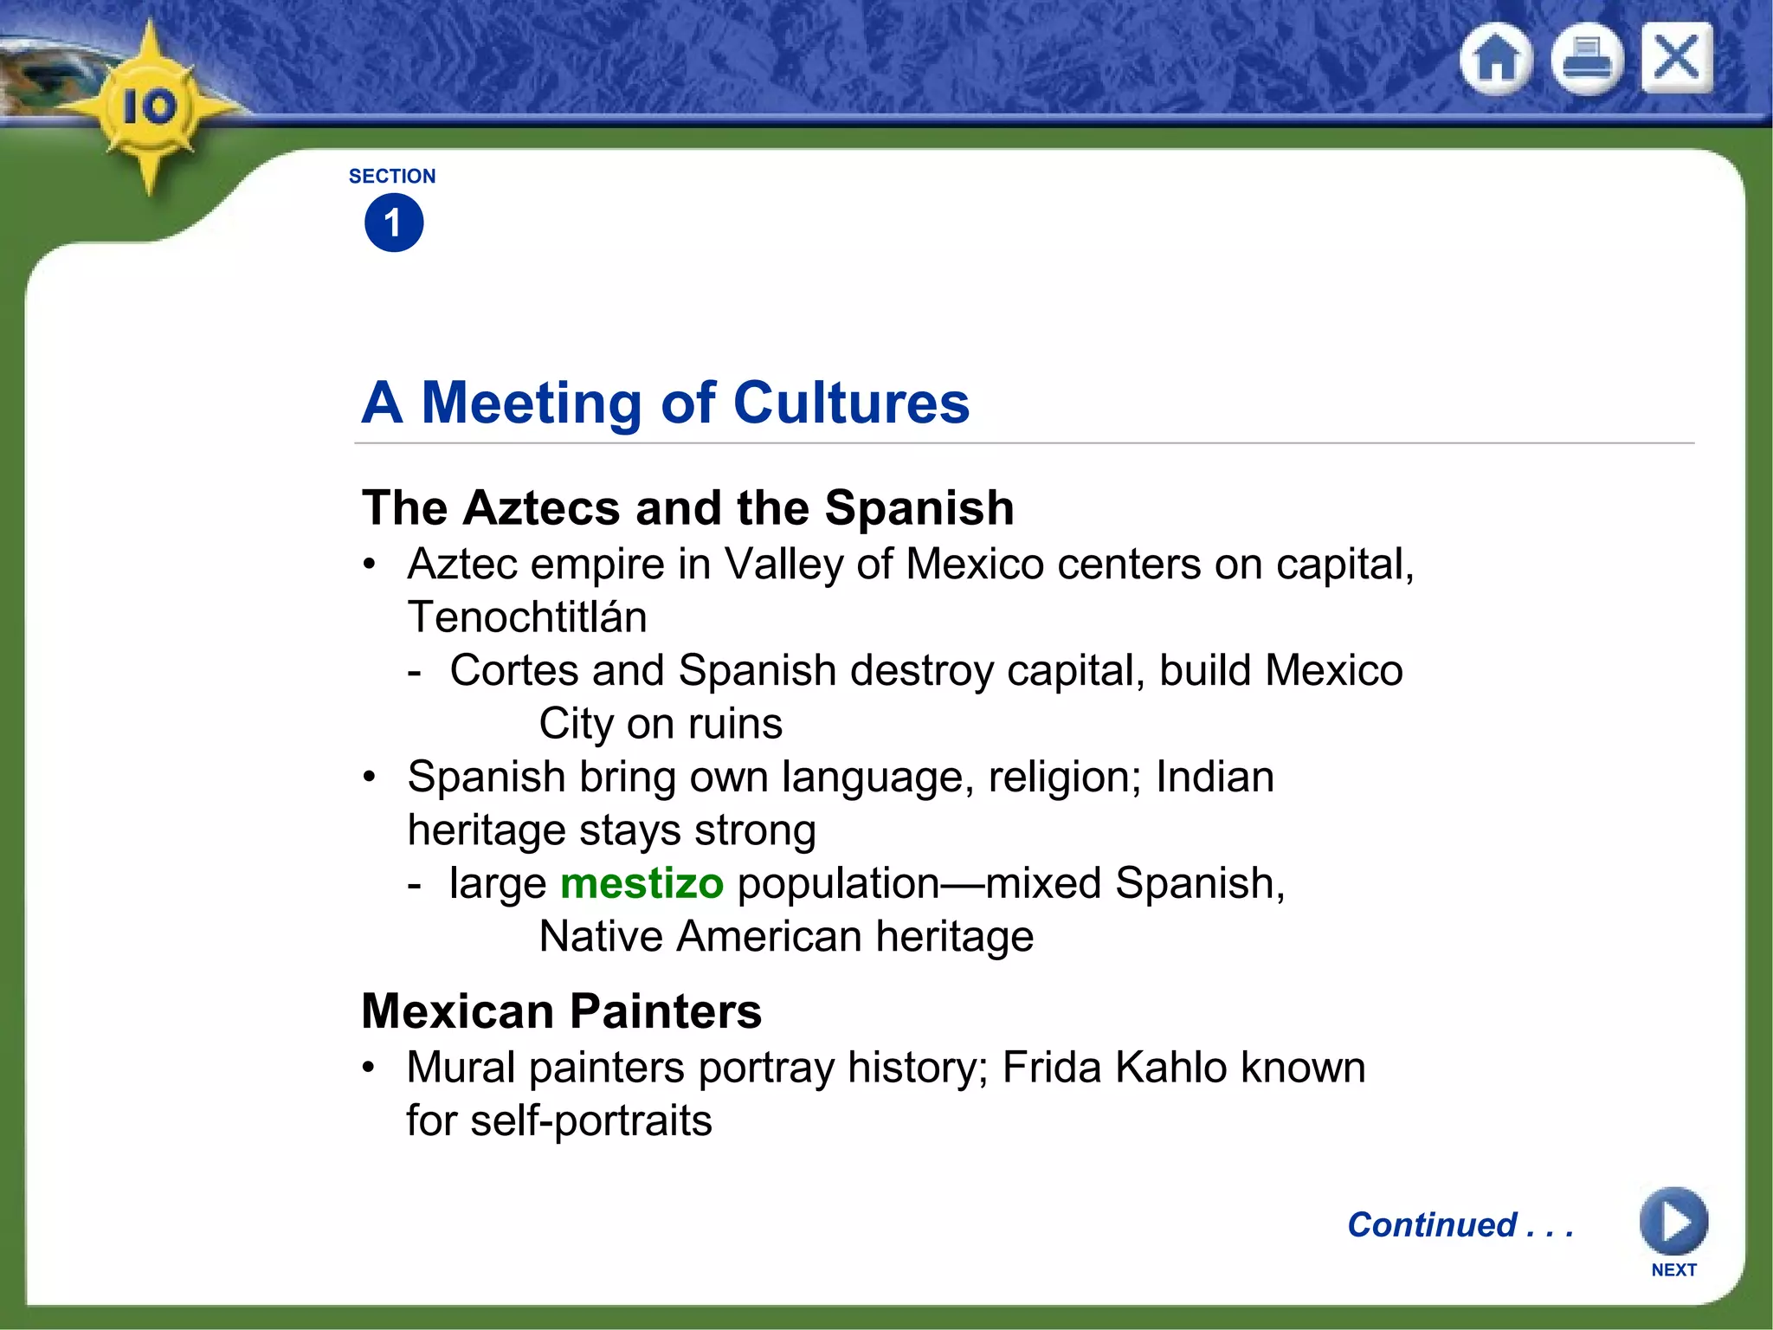Click 'heritage stays strong' line
The image size is (1773, 1330).
tap(612, 830)
